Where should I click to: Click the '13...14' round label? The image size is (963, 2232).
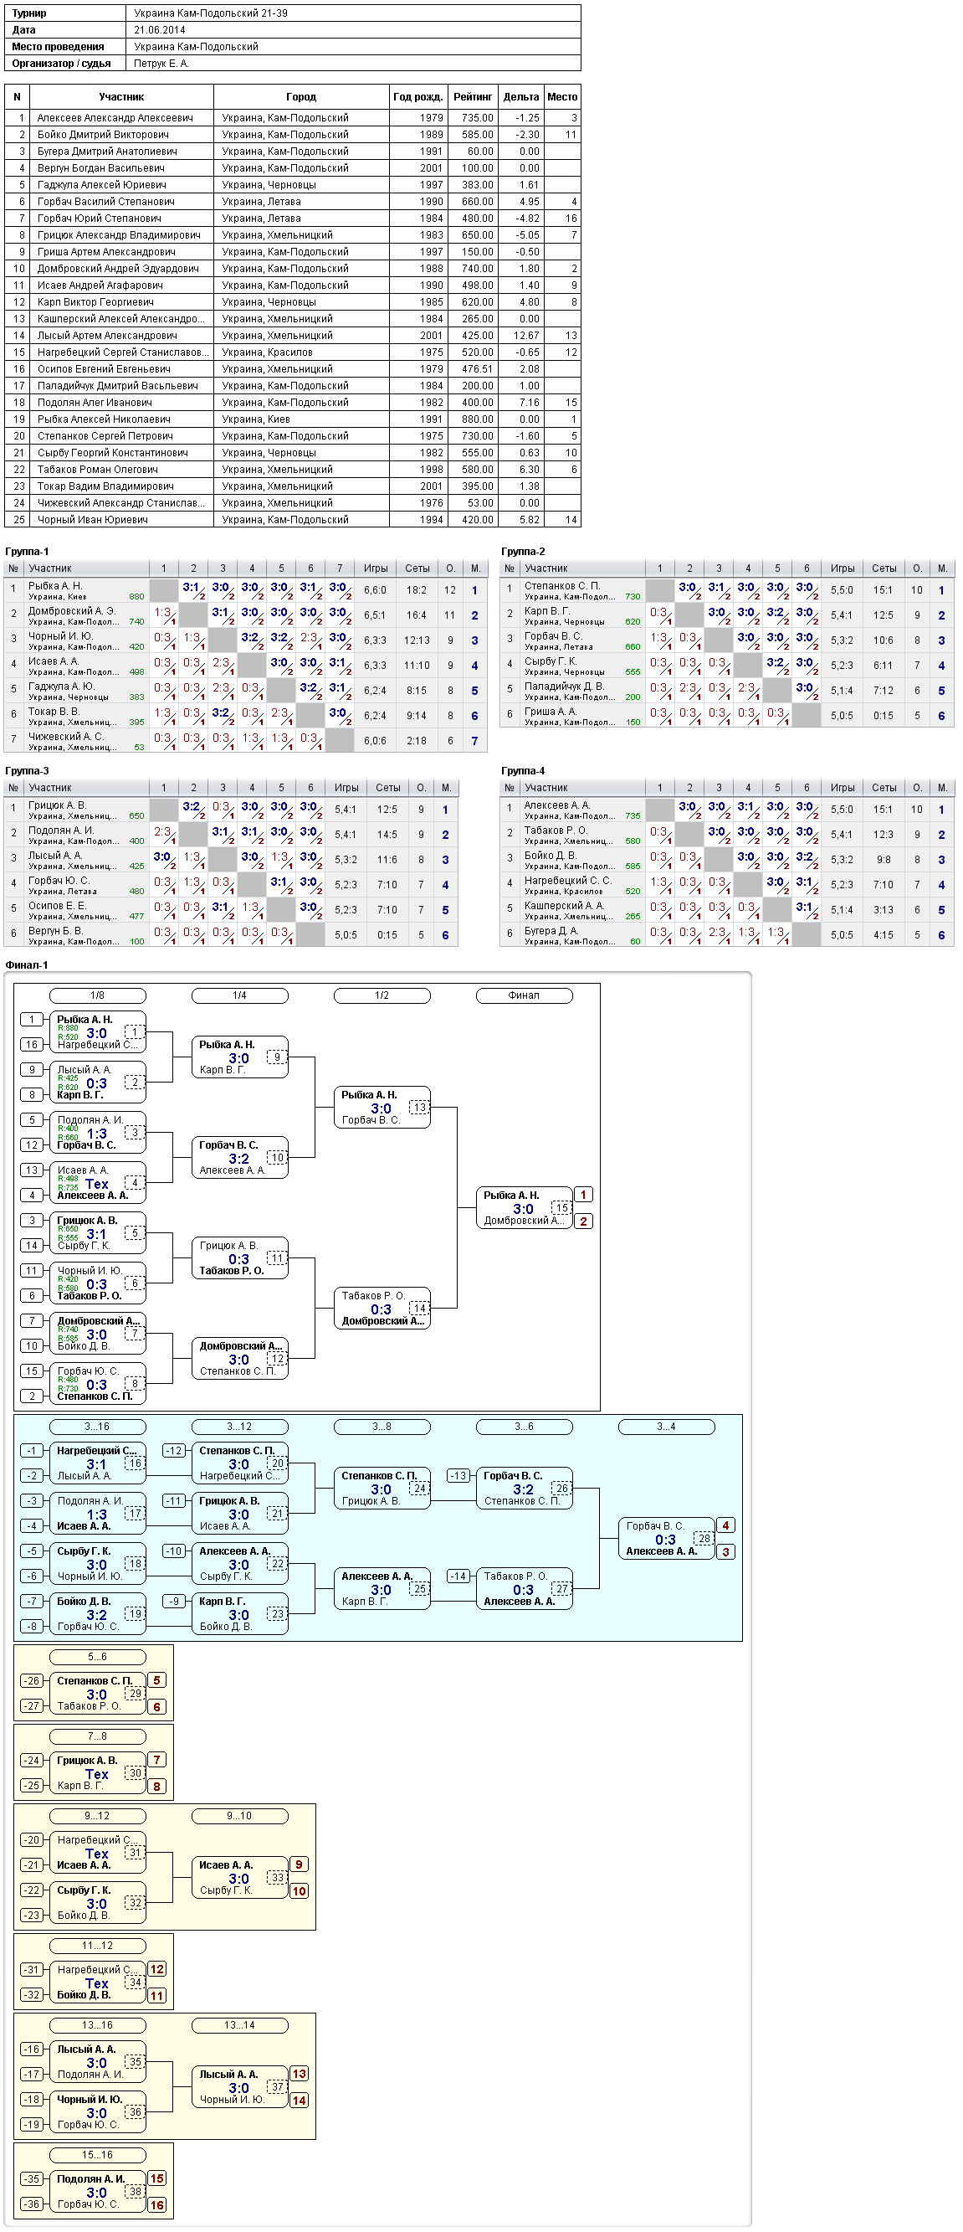(x=239, y=2026)
